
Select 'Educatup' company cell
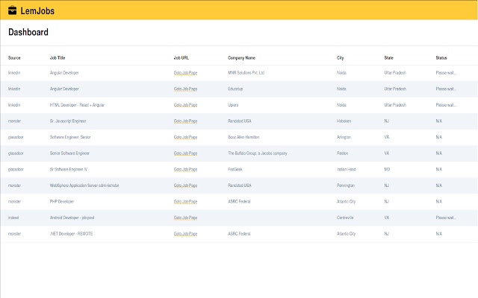coord(235,89)
